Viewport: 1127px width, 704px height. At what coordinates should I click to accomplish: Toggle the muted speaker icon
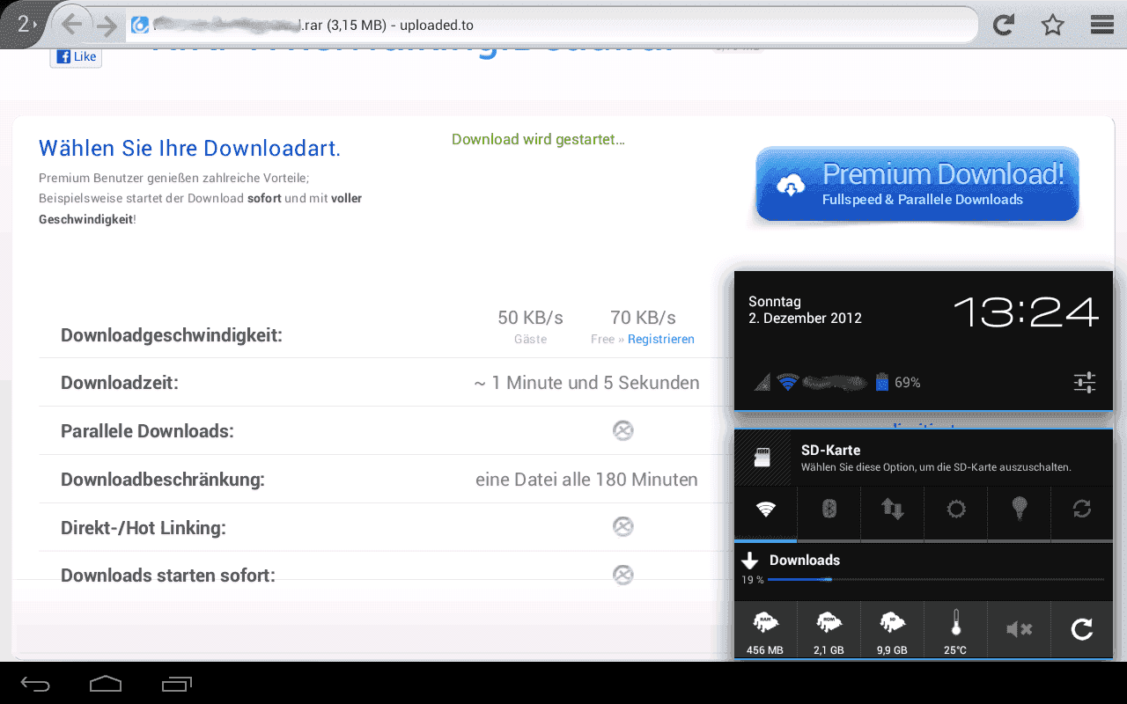tap(1020, 630)
